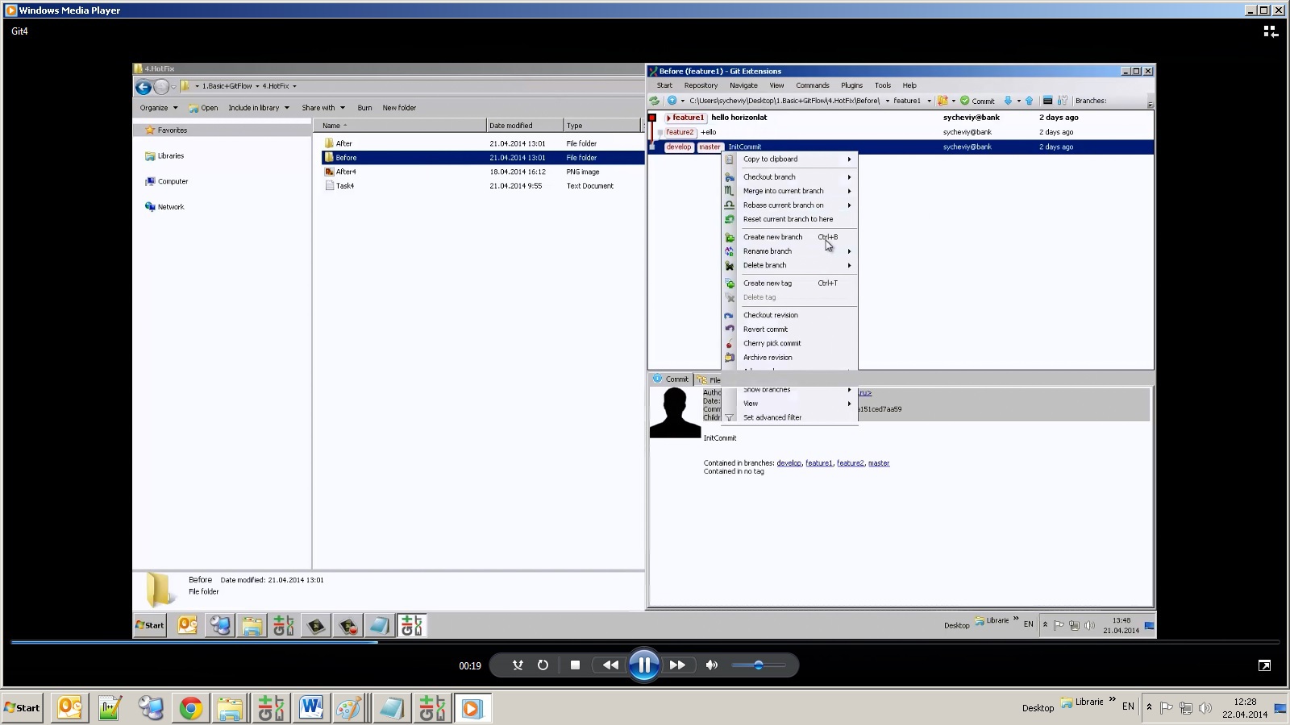Image resolution: width=1290 pixels, height=725 pixels.
Task: Pause the video playback
Action: 643,665
